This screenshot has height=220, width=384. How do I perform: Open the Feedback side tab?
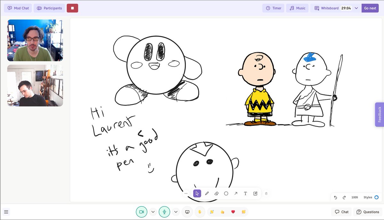380,114
